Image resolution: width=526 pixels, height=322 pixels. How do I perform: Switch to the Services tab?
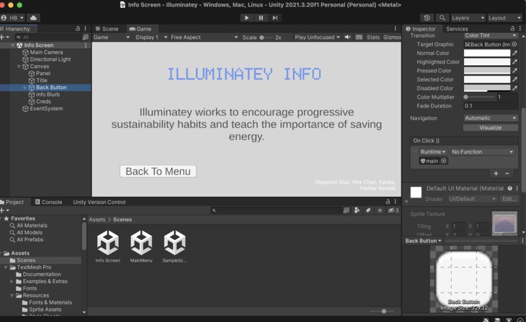click(457, 29)
